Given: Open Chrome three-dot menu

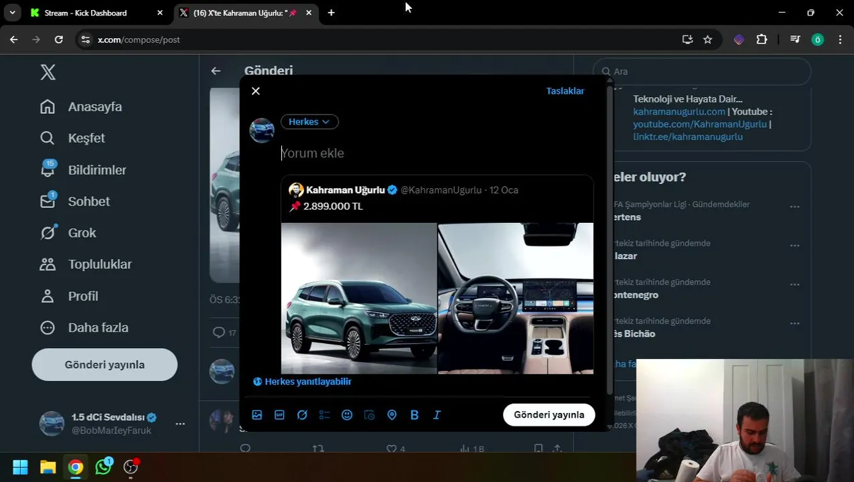Looking at the screenshot, I should [x=840, y=39].
